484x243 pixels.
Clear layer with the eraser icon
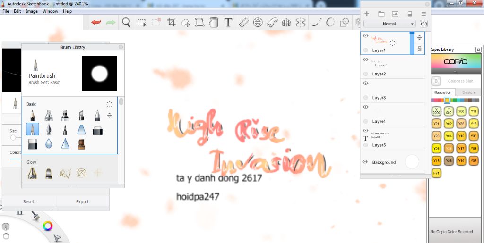(x=410, y=14)
